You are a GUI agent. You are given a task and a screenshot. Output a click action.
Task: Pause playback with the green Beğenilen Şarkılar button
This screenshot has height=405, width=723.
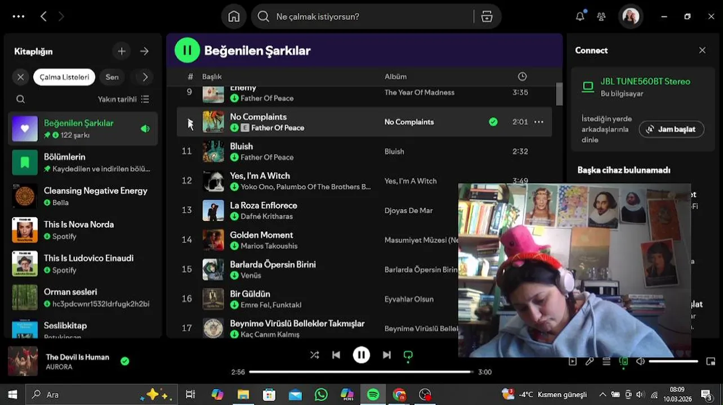tap(188, 50)
